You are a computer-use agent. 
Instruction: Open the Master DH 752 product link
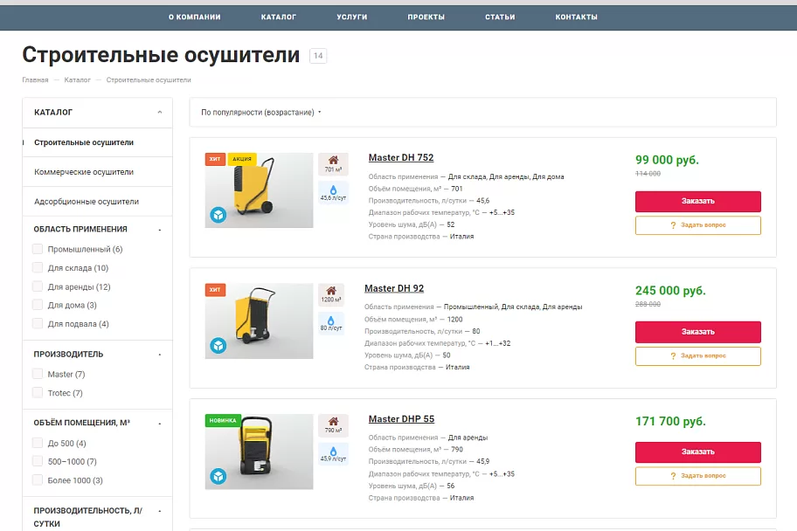click(401, 157)
